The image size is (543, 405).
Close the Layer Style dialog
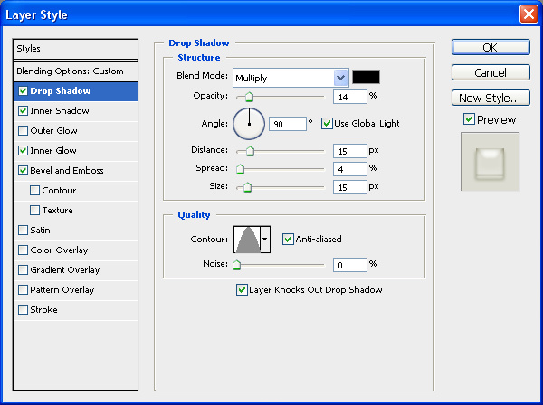pos(529,14)
